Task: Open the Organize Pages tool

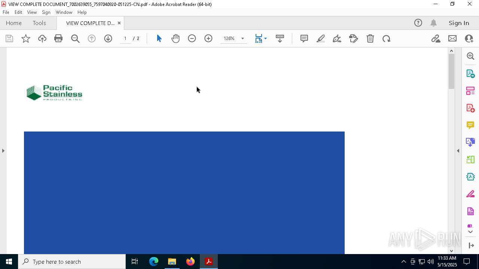Action: pyautogui.click(x=470, y=90)
